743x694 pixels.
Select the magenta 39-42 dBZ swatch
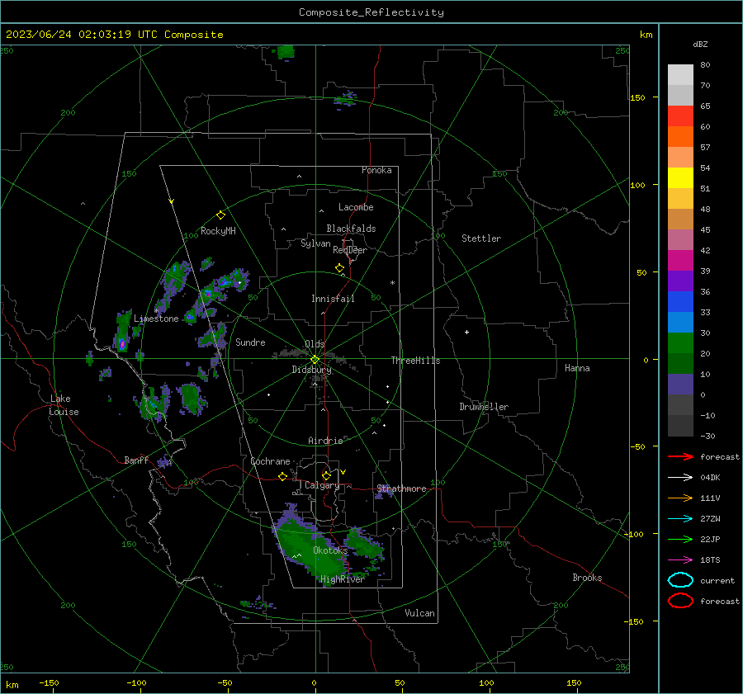tap(680, 261)
